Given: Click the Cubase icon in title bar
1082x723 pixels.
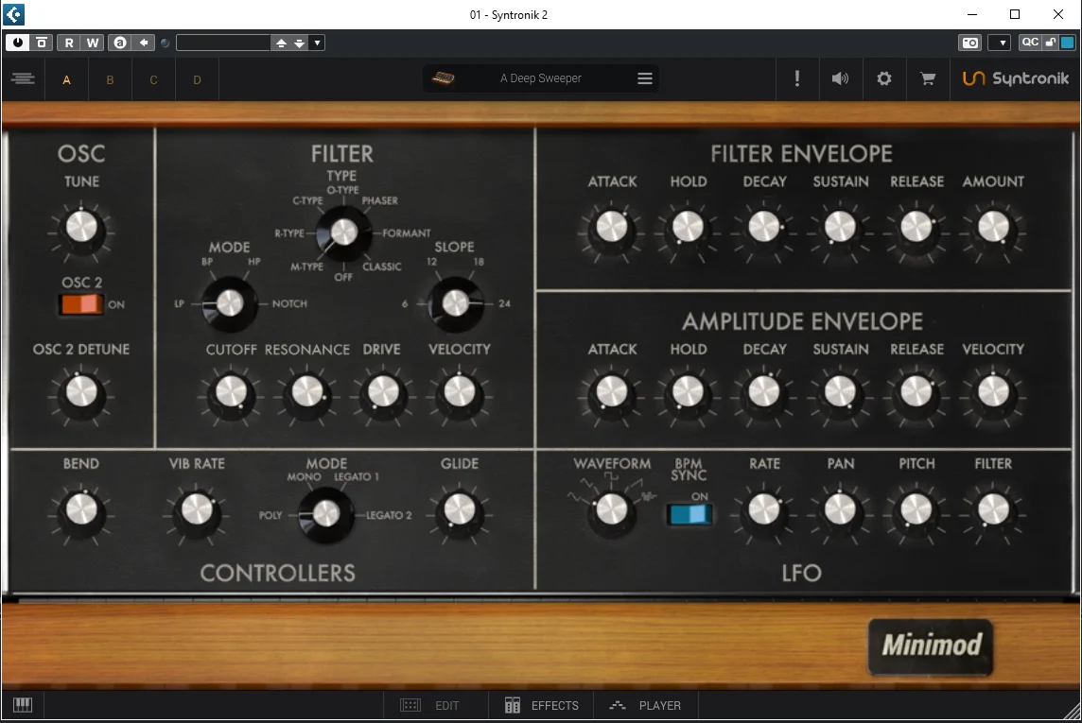Looking at the screenshot, I should (14, 14).
